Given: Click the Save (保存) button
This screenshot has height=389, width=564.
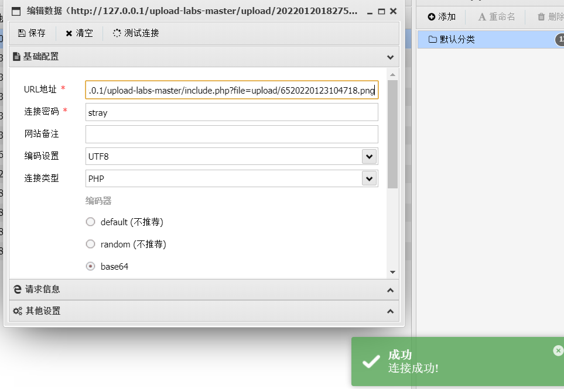Looking at the screenshot, I should (32, 33).
